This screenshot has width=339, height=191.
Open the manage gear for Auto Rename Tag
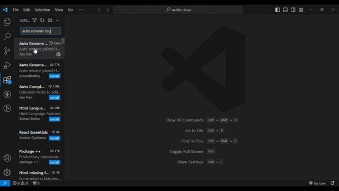point(58,54)
